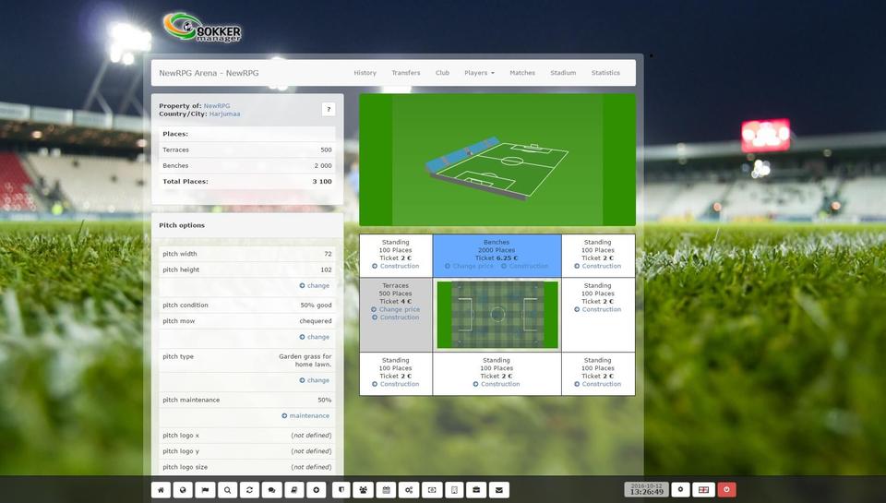Click the change link under pitch height
Viewport: 886px width, 503px height.
pos(314,286)
